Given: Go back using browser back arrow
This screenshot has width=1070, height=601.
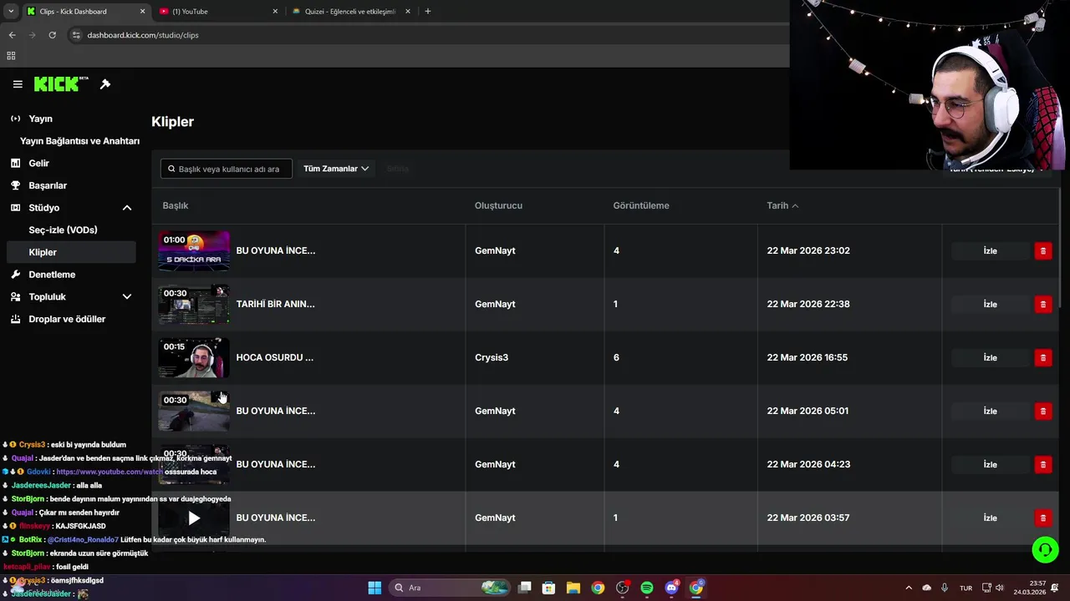Looking at the screenshot, I should (12, 35).
